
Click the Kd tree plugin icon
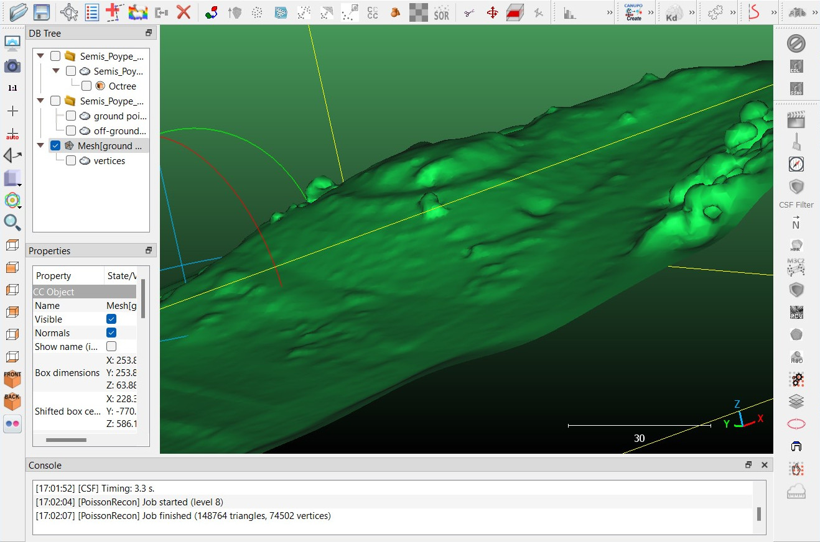[x=673, y=12]
